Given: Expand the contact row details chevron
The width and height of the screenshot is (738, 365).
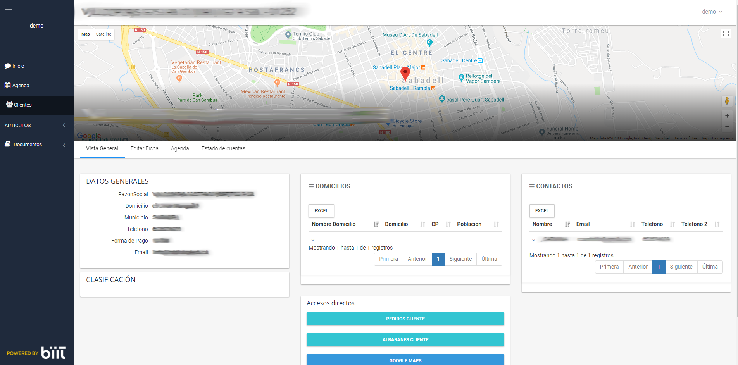Looking at the screenshot, I should [534, 240].
